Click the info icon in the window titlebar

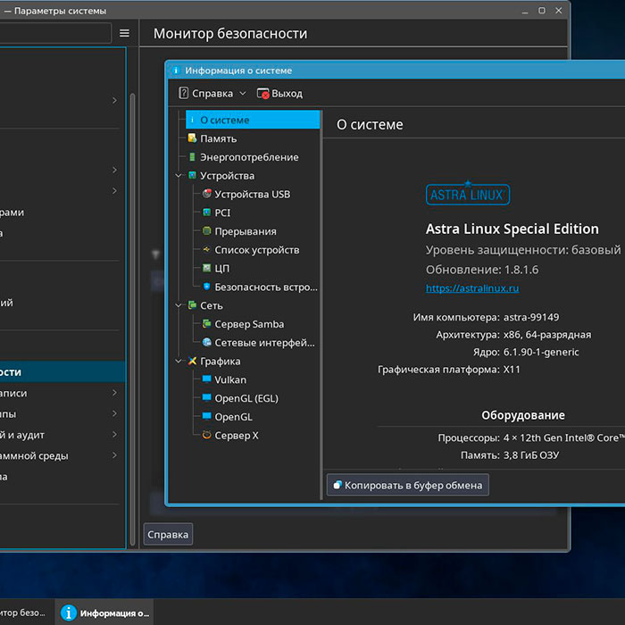point(176,71)
